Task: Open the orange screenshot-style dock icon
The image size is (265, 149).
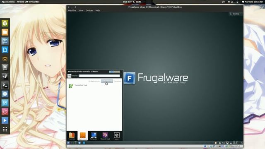Action: tap(5, 59)
